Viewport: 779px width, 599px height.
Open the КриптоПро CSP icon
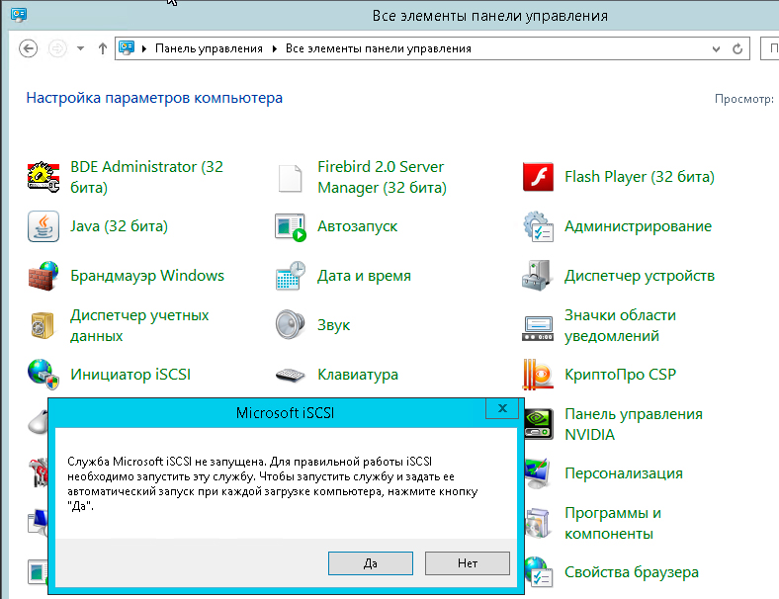(538, 374)
